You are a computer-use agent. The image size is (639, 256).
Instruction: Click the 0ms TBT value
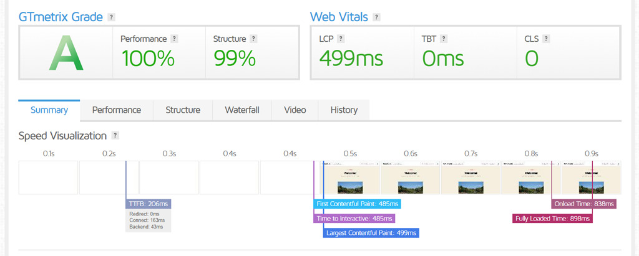coord(442,59)
